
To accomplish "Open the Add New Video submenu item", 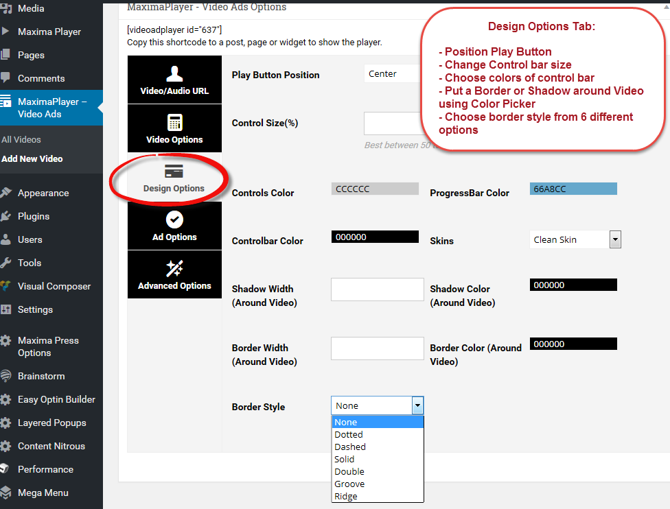I will click(32, 159).
